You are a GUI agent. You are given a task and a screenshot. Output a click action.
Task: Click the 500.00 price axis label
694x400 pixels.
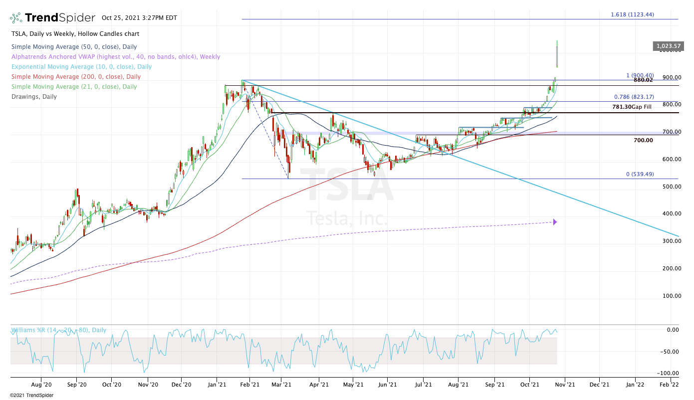pos(672,187)
